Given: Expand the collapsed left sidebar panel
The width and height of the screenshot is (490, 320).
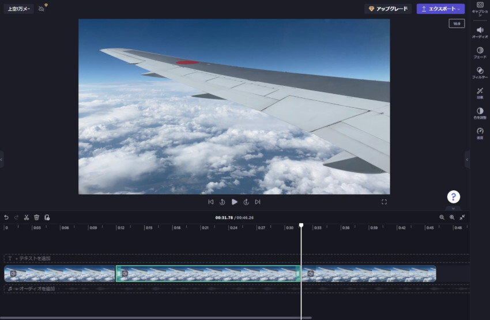Looking at the screenshot, I should tap(2, 159).
